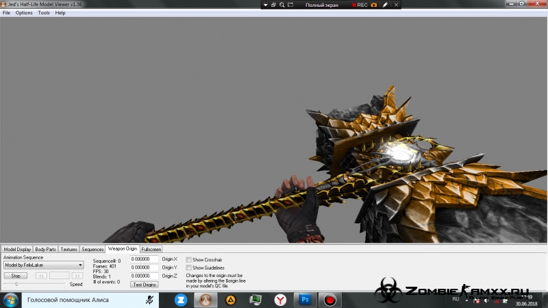Stop the animation playback
548x308 pixels.
(16, 276)
